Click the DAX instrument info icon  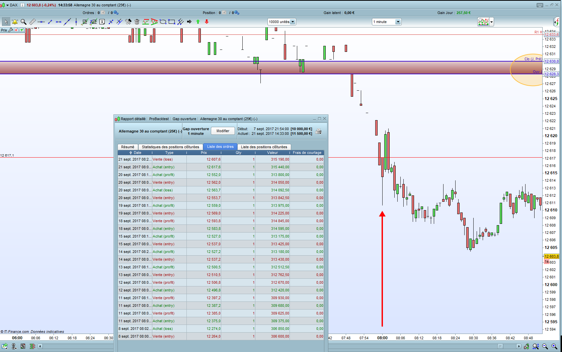[x=22, y=5]
